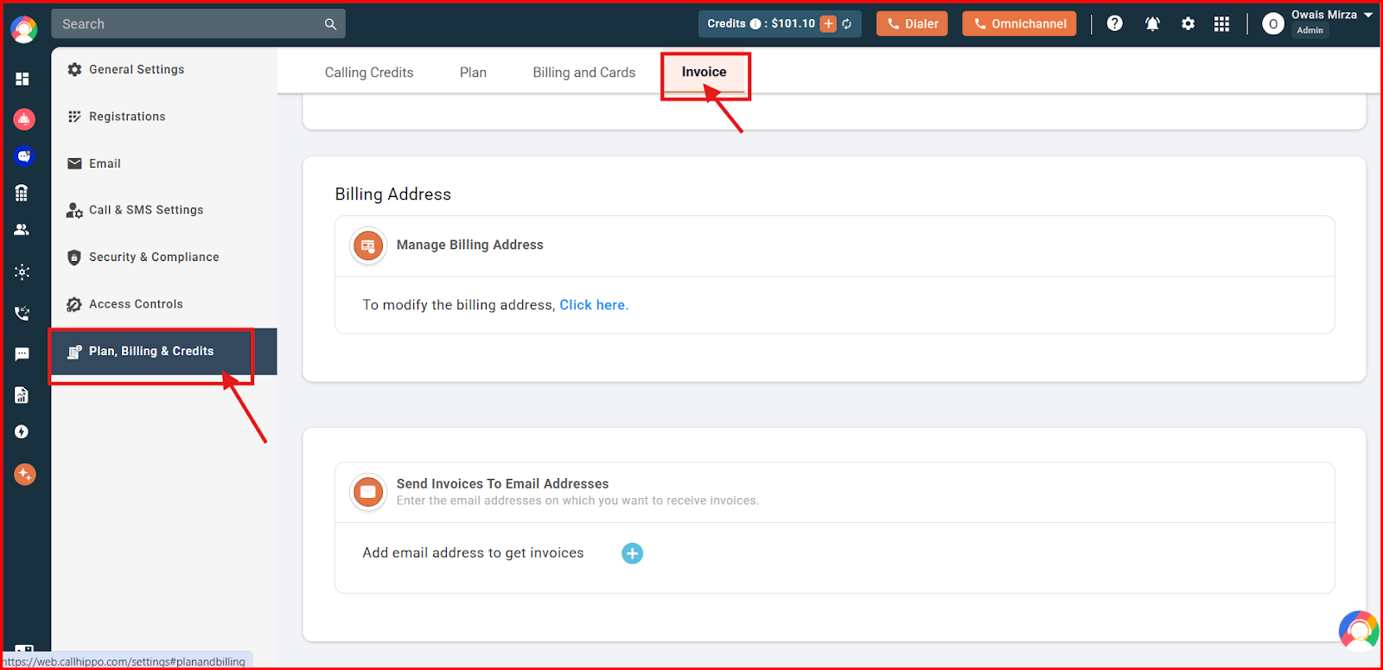Open the apps grid menu
Image resolution: width=1383 pixels, height=670 pixels.
point(1221,23)
